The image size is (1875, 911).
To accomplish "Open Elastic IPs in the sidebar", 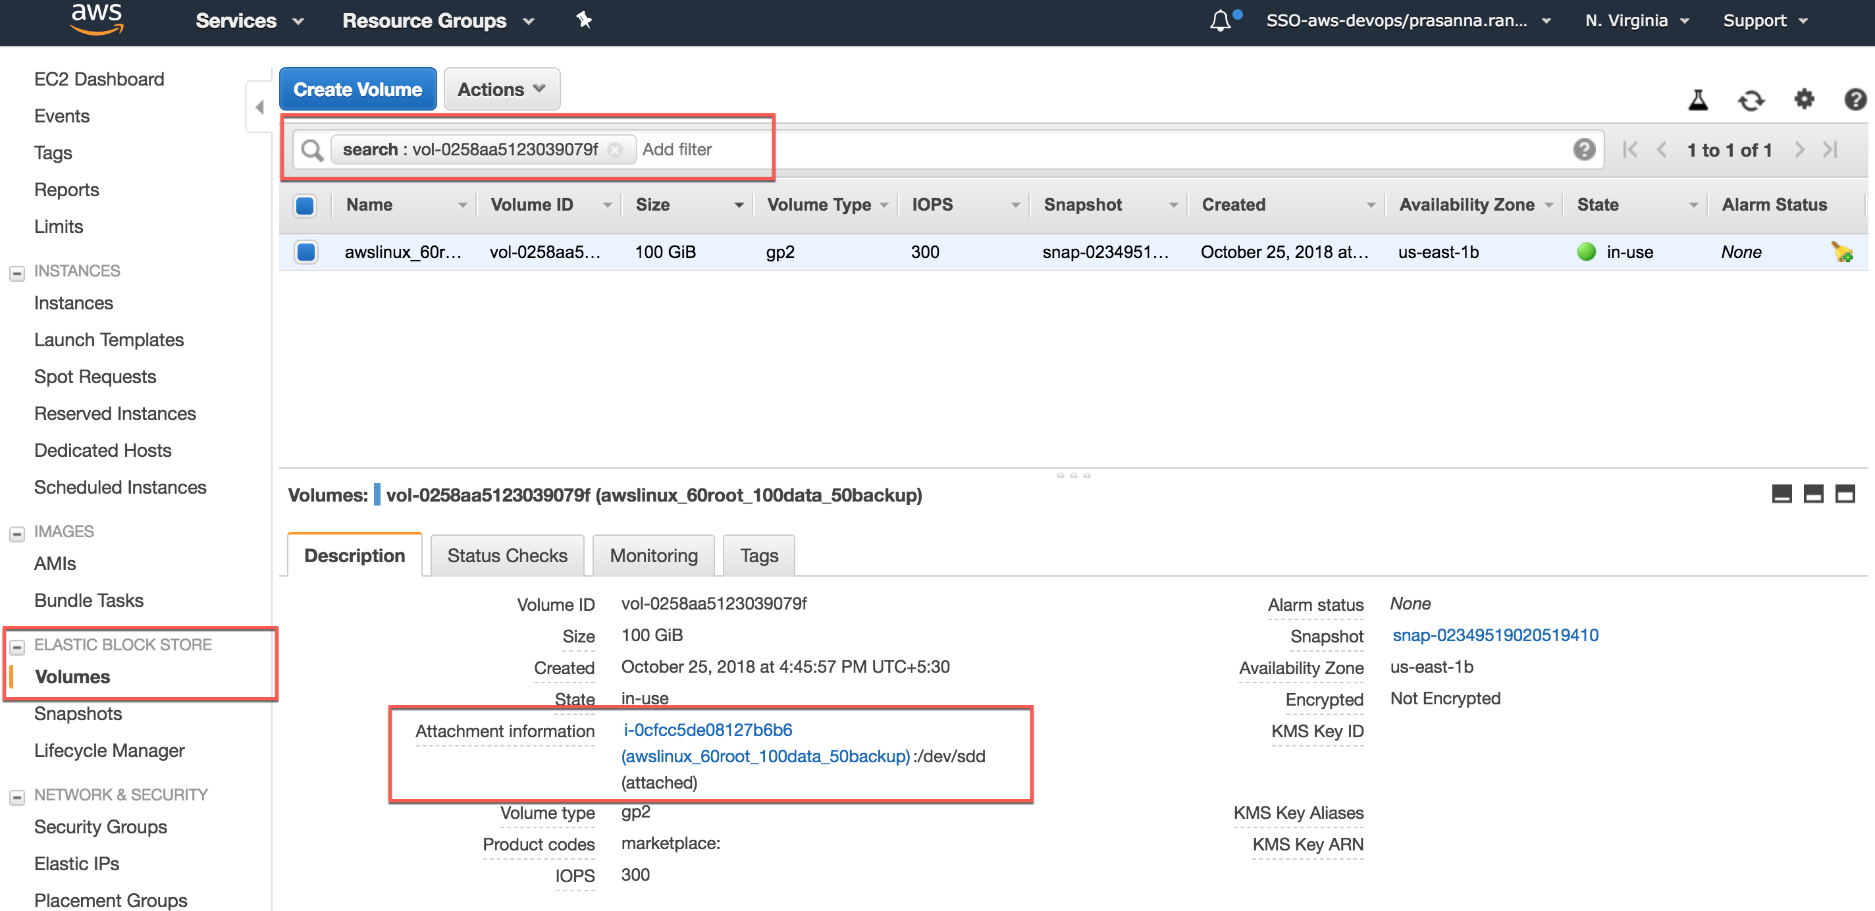I will tap(76, 864).
